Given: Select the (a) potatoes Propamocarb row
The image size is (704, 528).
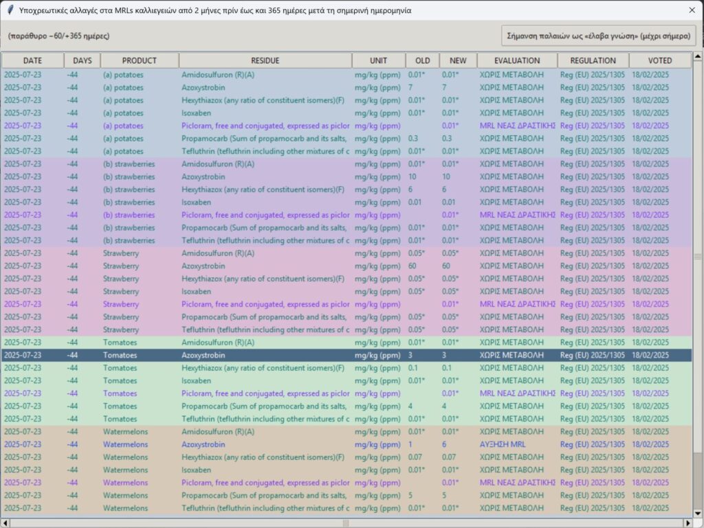Looking at the screenshot, I should click(346, 139).
